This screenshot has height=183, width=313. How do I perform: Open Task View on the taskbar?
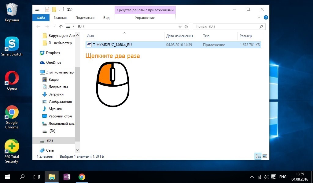[37, 177]
